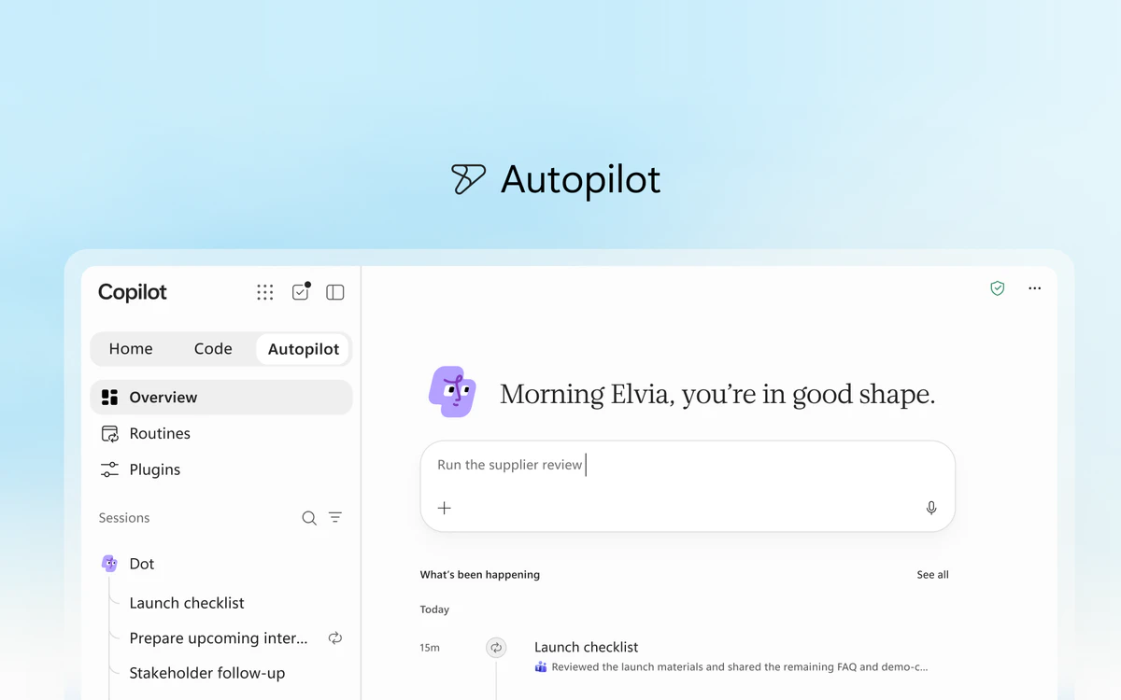Click the green shield security icon

[998, 288]
